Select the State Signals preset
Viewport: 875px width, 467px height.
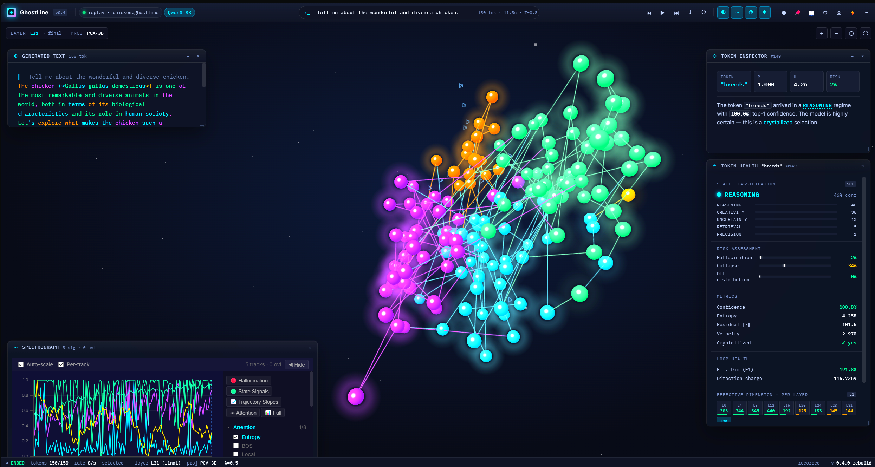point(249,392)
